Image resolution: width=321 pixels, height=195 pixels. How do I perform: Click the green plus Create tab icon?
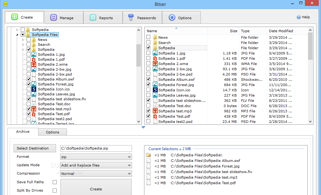(15, 17)
